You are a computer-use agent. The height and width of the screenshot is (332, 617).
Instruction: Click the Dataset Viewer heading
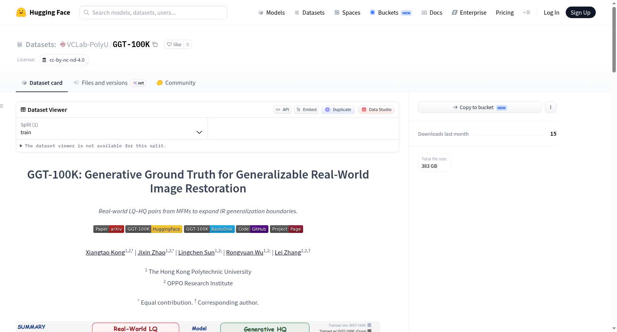point(47,110)
